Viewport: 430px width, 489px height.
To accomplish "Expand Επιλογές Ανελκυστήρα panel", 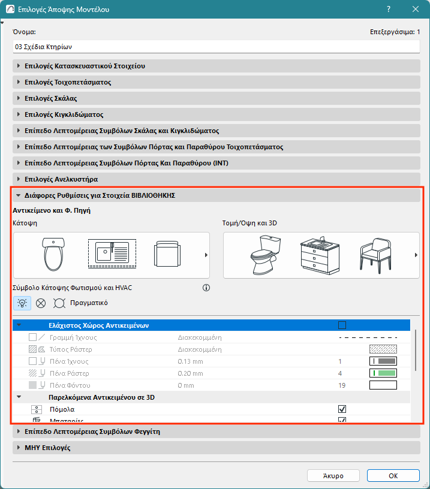I will pos(216,179).
